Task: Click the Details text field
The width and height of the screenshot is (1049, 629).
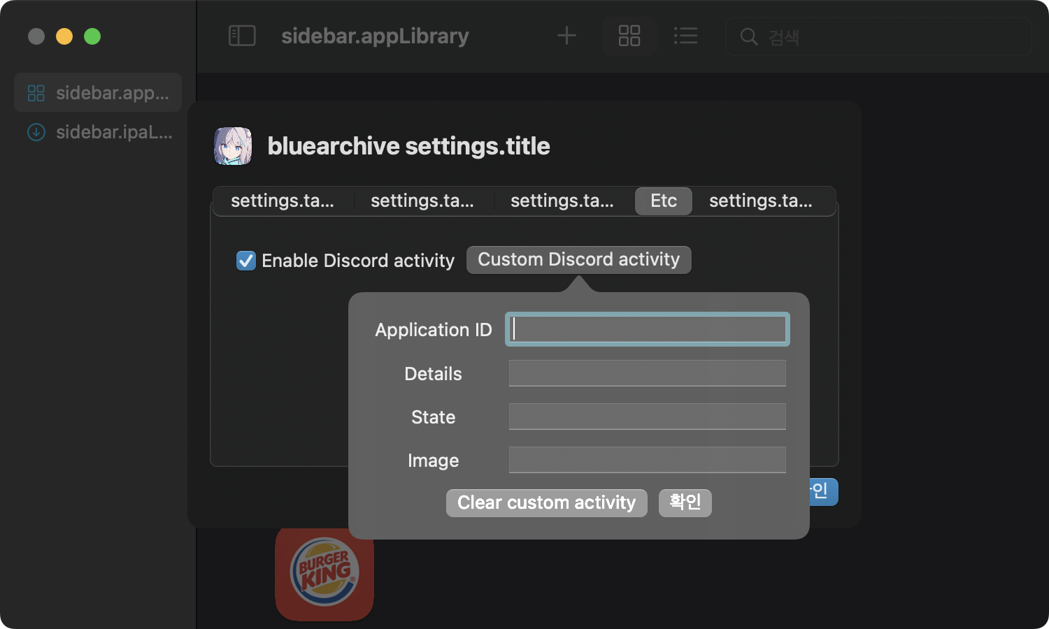Action: 648,373
